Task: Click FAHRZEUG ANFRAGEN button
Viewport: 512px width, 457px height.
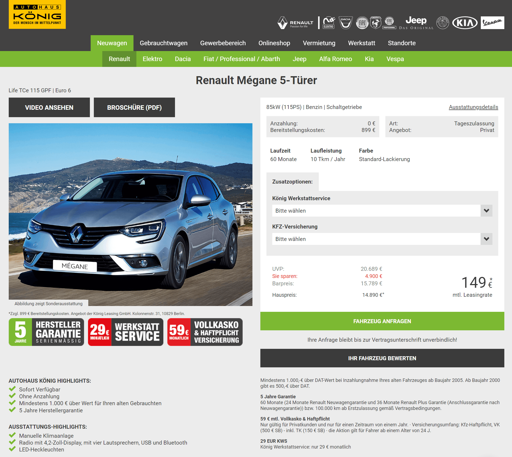Action: tap(382, 321)
